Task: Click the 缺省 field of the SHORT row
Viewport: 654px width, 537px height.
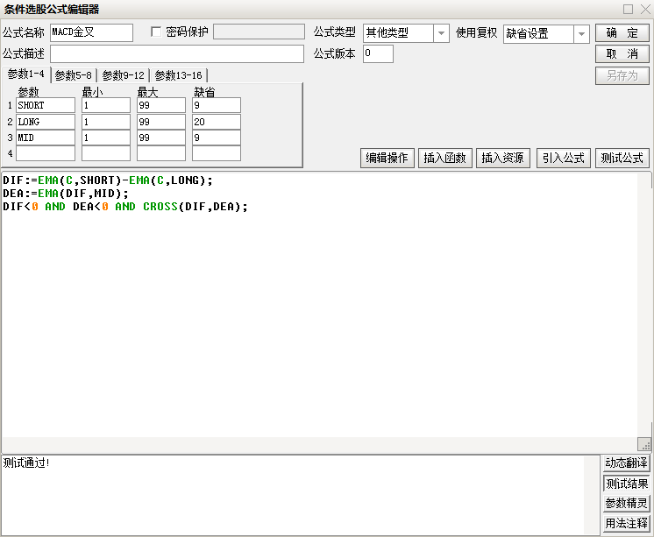Action: (216, 105)
